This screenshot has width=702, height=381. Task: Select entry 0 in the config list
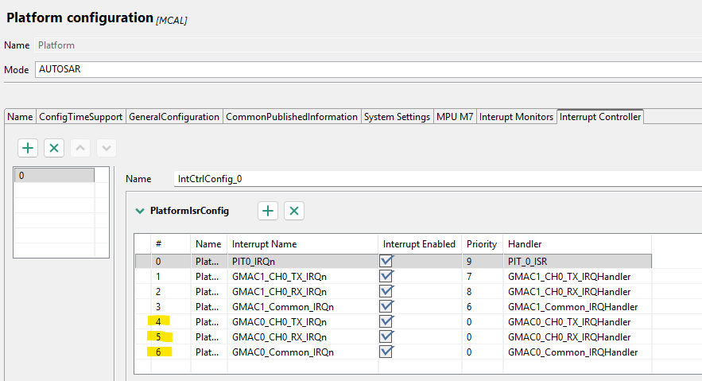[x=54, y=176]
